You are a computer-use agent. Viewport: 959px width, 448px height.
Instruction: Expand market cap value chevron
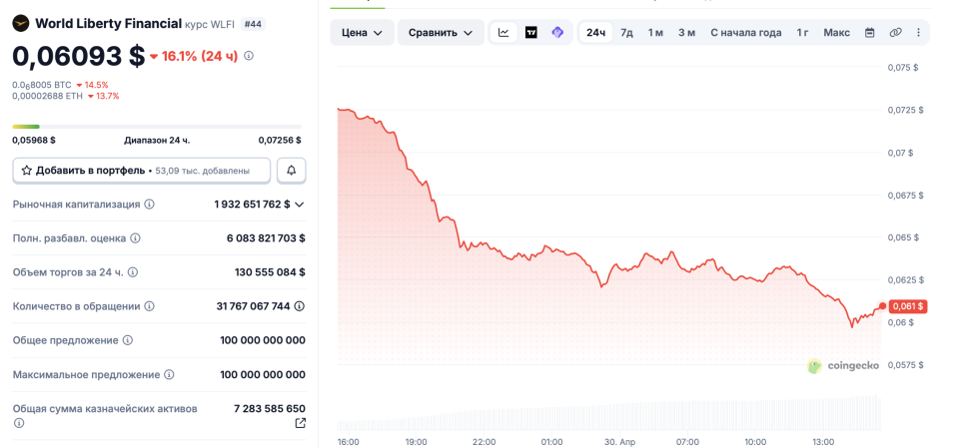[300, 205]
